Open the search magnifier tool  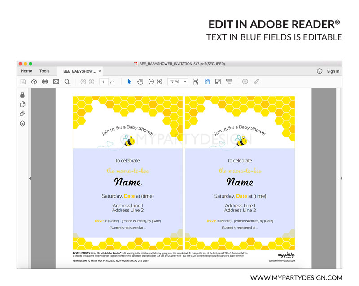(x=67, y=82)
